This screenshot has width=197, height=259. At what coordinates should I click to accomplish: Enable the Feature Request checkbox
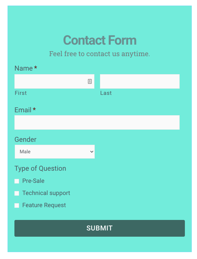click(x=17, y=205)
